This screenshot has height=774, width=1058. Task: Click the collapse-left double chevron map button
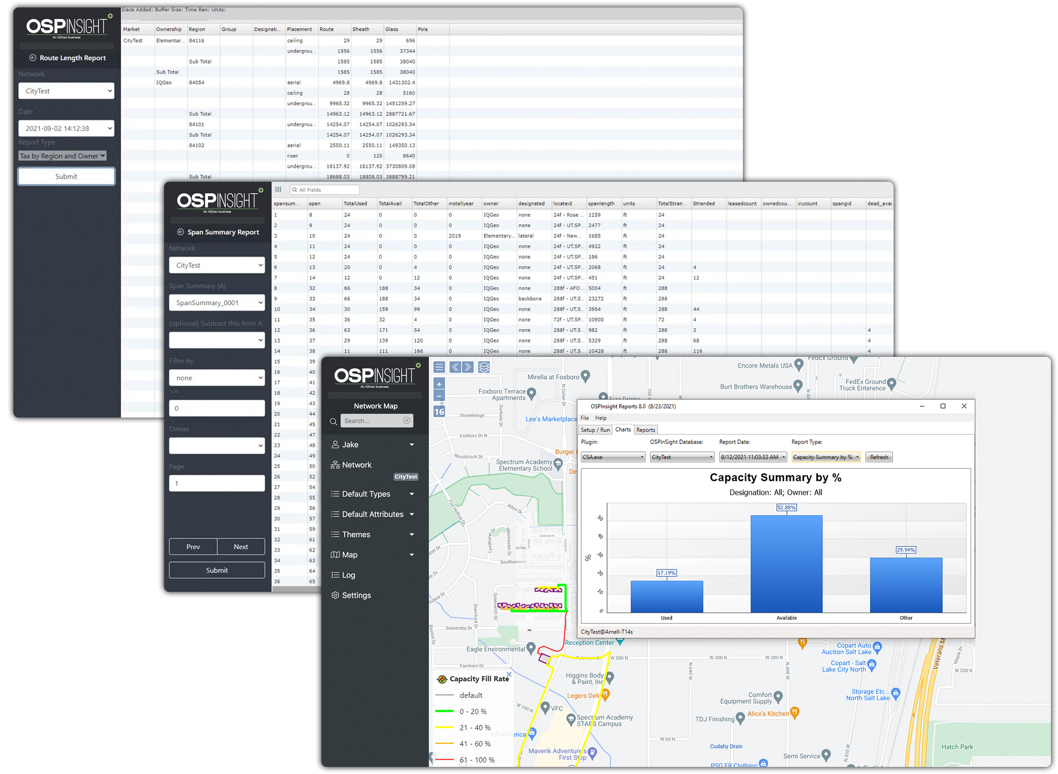coord(455,367)
